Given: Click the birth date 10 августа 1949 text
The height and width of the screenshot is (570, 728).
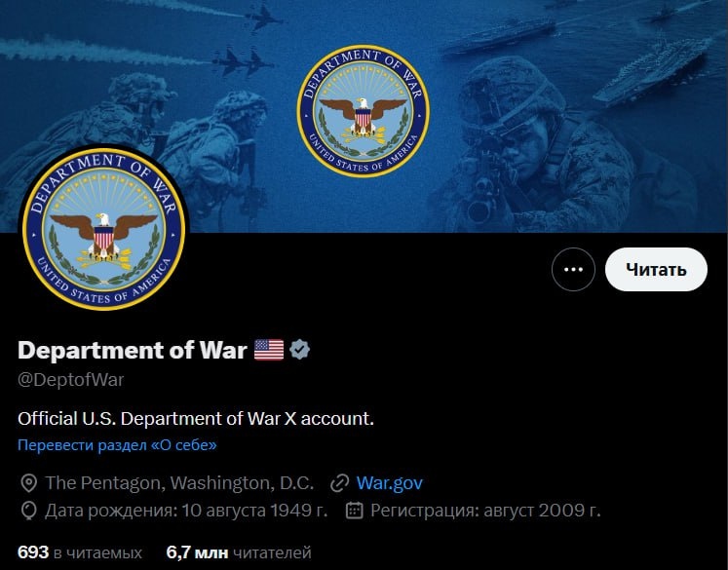Looking at the screenshot, I should tap(254, 511).
